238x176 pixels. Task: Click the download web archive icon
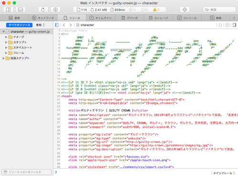(x=55, y=10)
